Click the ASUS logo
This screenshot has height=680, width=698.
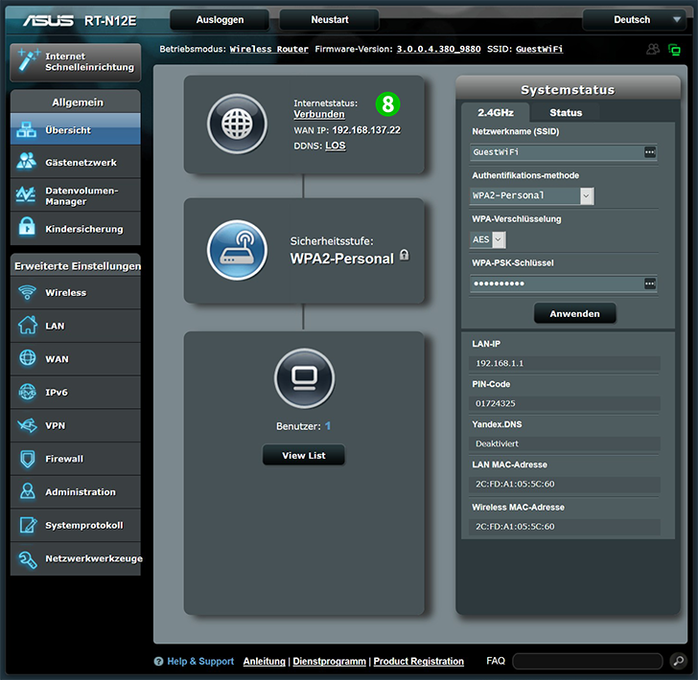point(49,20)
